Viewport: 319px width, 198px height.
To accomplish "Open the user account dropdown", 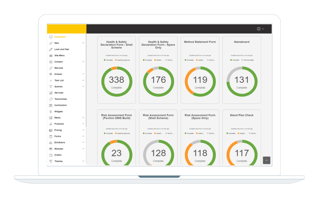I will click(x=260, y=29).
